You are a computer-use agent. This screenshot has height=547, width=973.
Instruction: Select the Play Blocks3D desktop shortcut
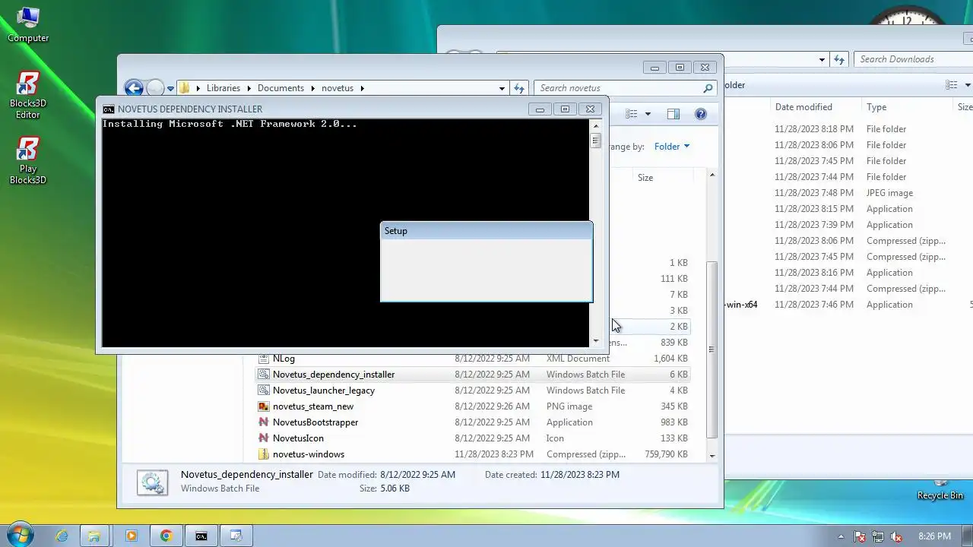(28, 161)
